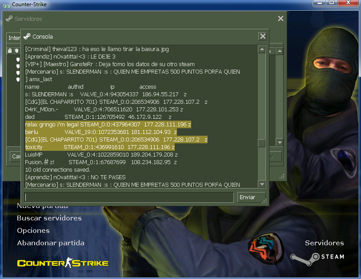Click authid VALVE_19:0:1072353681
This screenshot has width=361, height=279.
(x=97, y=132)
